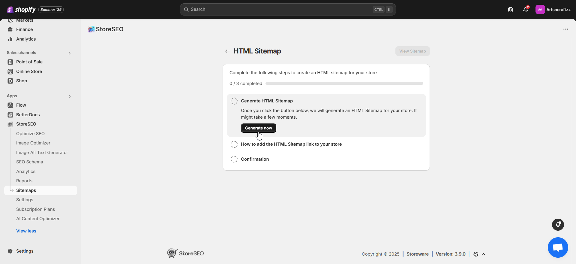Click the Version: 3.9.0 footer text
Screen dimensions: 576x264
tap(451, 254)
